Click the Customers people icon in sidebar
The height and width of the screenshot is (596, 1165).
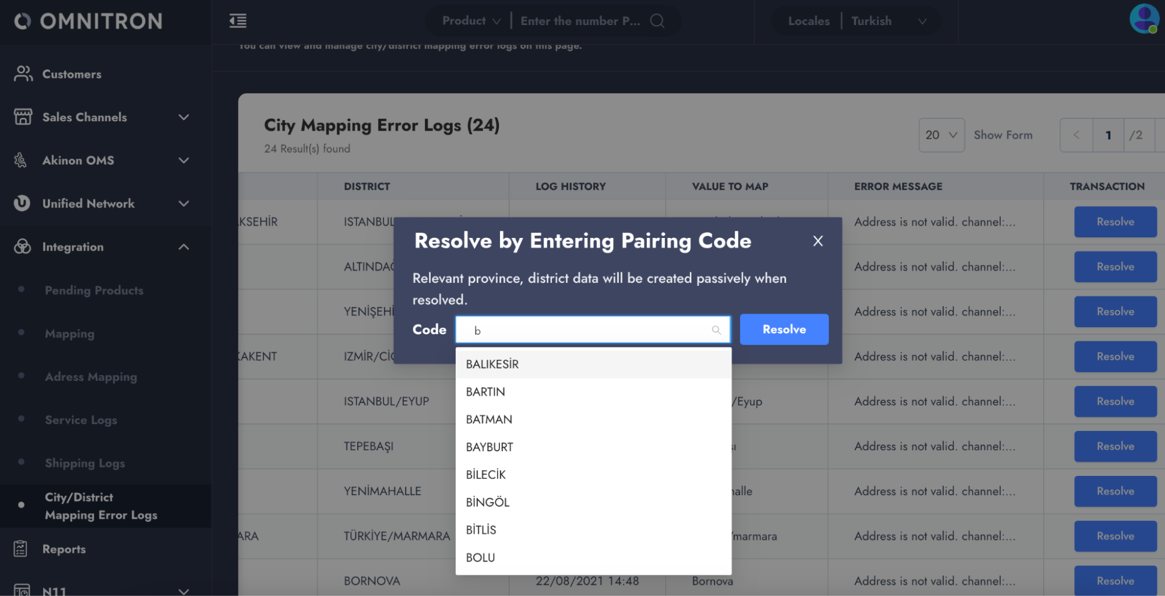pos(23,74)
